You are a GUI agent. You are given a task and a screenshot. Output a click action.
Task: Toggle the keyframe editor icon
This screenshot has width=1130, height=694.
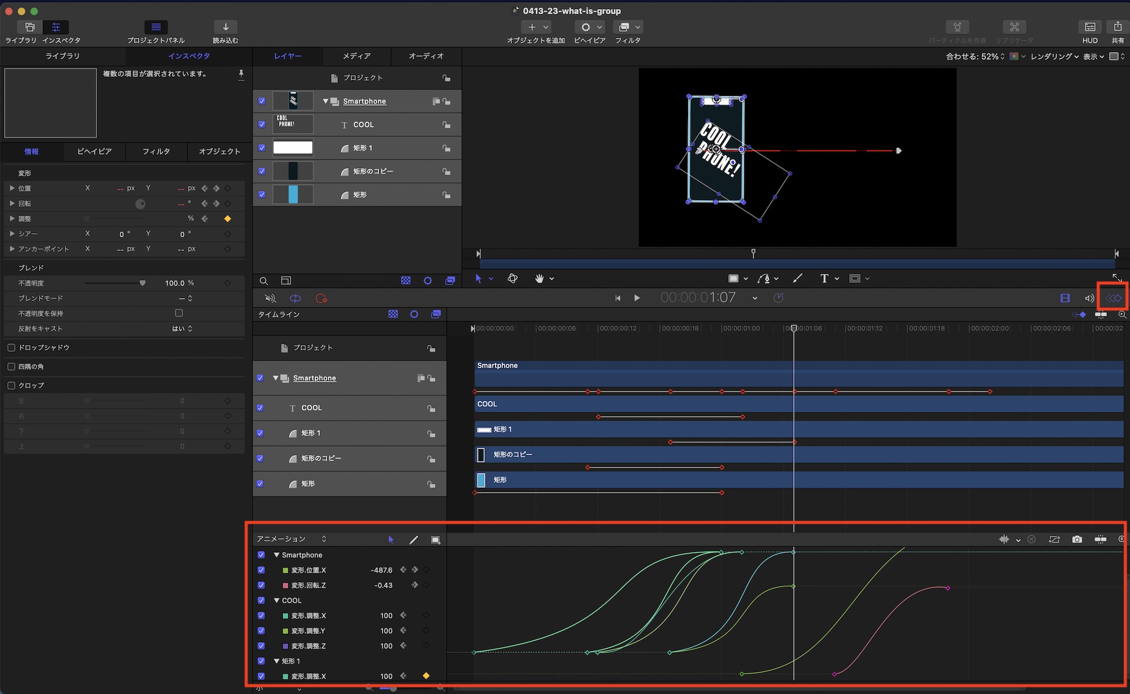[x=1113, y=298]
